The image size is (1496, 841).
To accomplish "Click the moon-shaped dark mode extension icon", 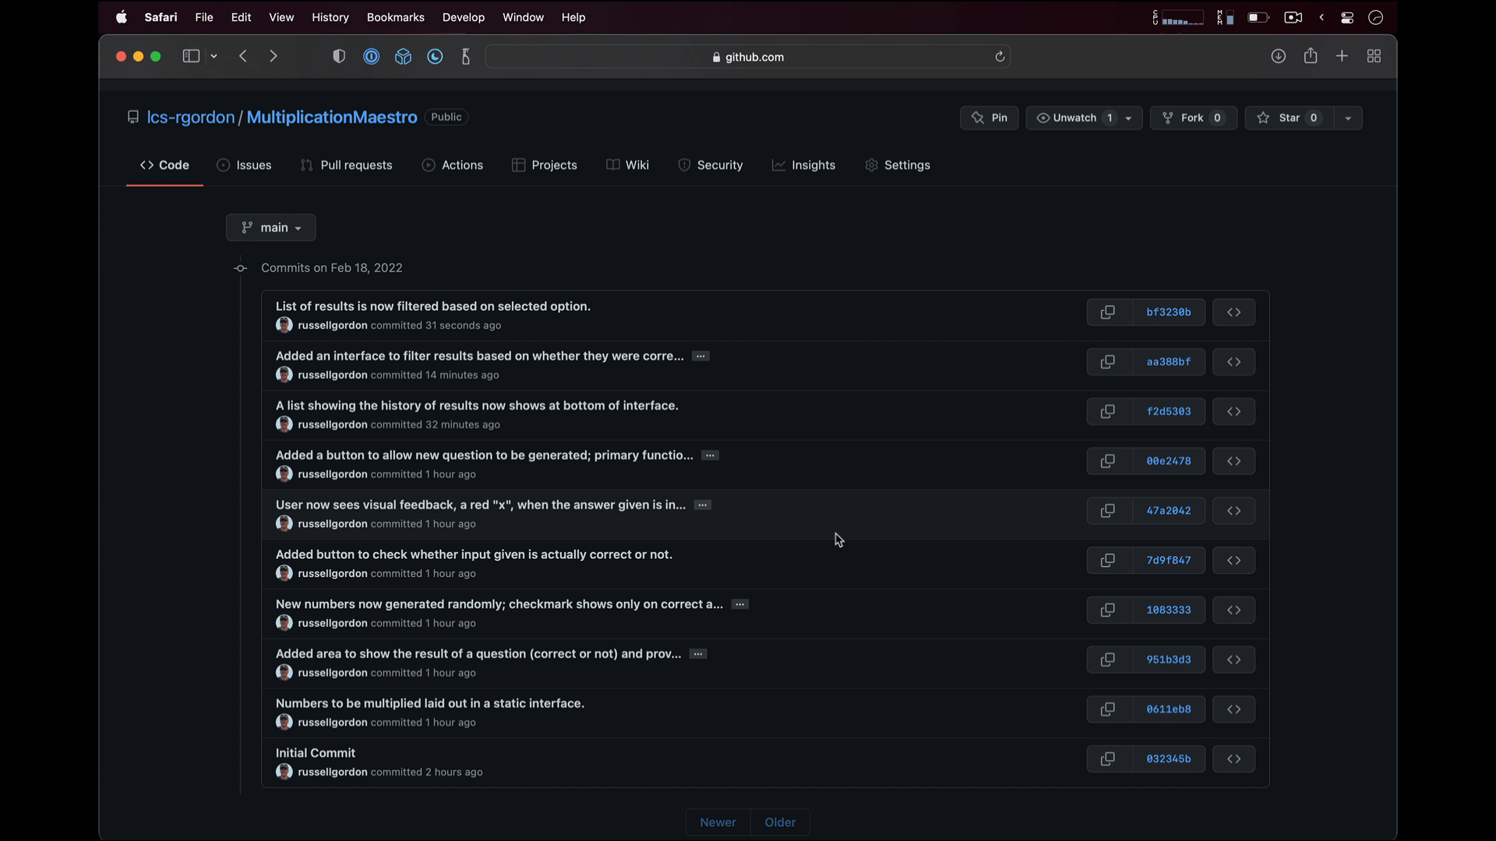I will pyautogui.click(x=435, y=56).
